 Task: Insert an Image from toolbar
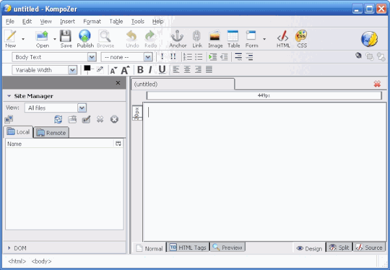tap(215, 39)
